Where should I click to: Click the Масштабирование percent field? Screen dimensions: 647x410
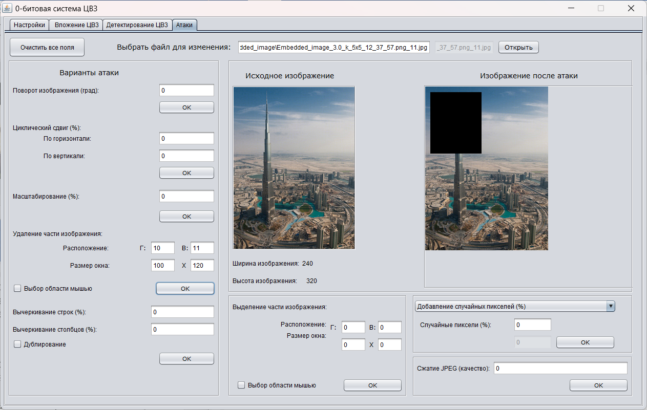click(186, 196)
